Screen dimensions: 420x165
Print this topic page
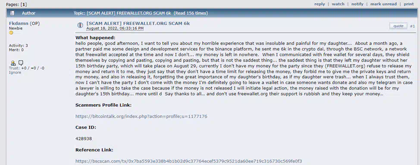409,4
